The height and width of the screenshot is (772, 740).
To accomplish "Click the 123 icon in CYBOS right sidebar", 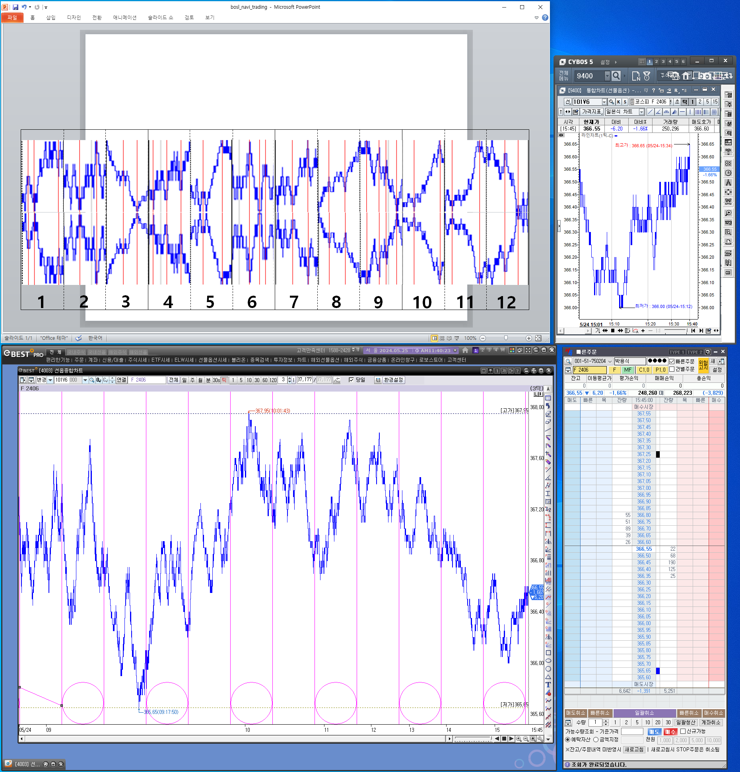I will click(x=728, y=222).
